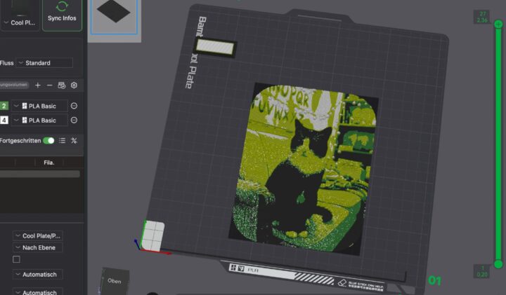The width and height of the screenshot is (506, 295).
Task: Click the compare presets icon
Action: [74, 140]
